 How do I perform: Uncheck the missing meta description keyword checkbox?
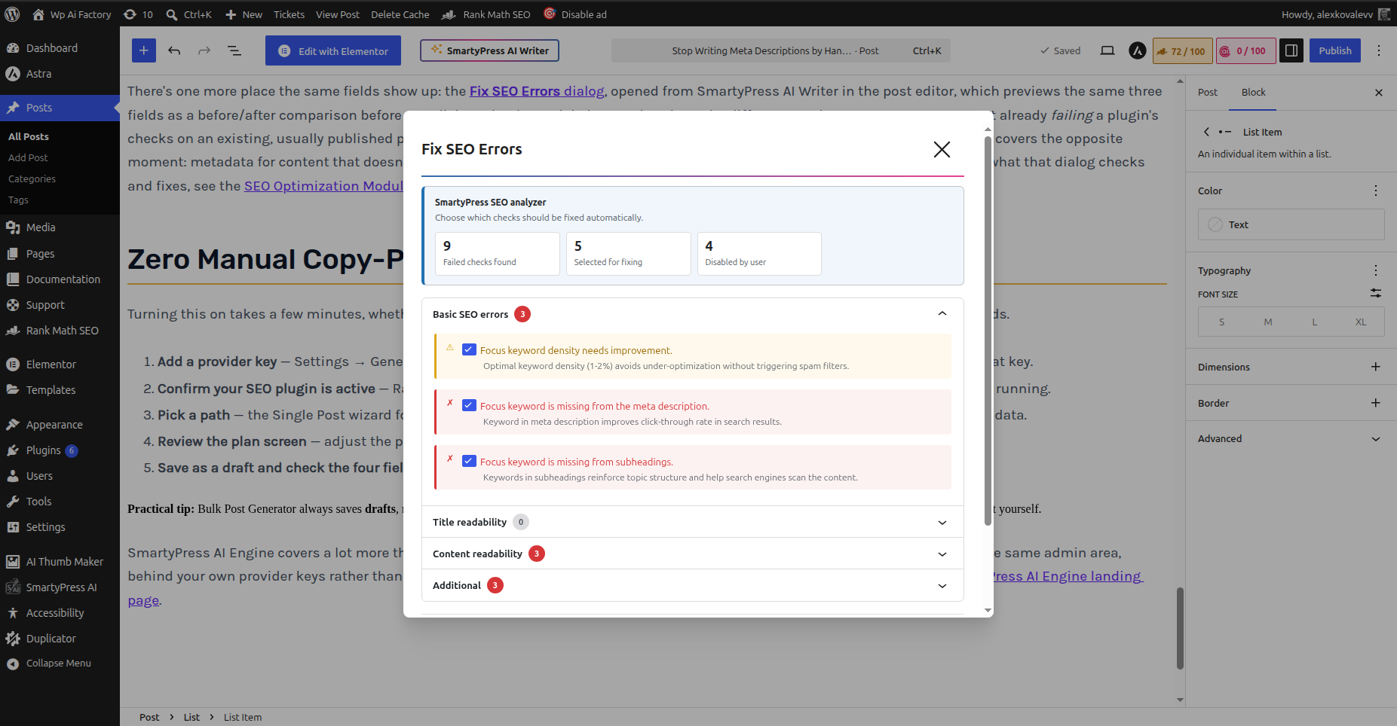(469, 405)
